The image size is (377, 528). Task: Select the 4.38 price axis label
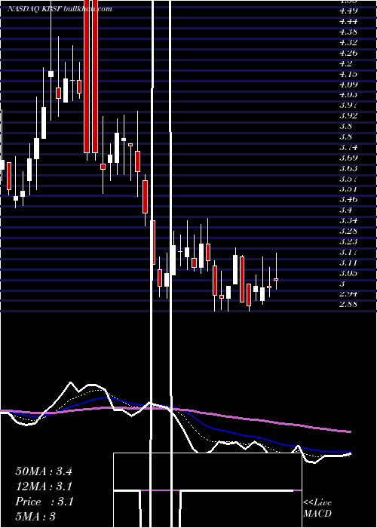[x=348, y=32]
